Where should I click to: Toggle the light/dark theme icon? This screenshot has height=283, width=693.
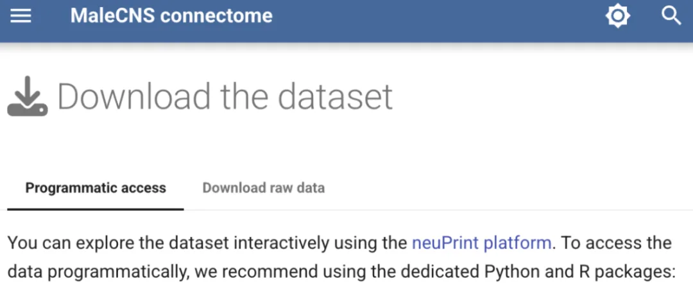pos(617,16)
